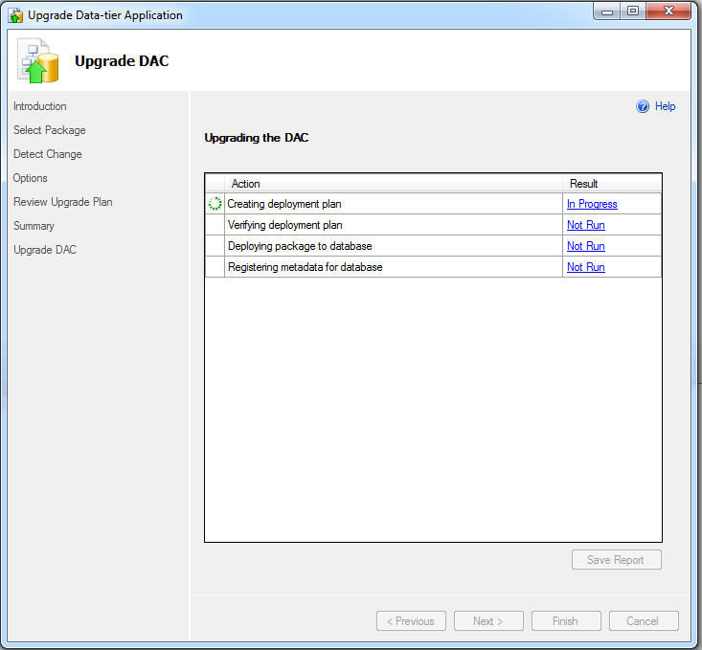Click the blue Help question mark icon
The height and width of the screenshot is (650, 702).
click(643, 106)
